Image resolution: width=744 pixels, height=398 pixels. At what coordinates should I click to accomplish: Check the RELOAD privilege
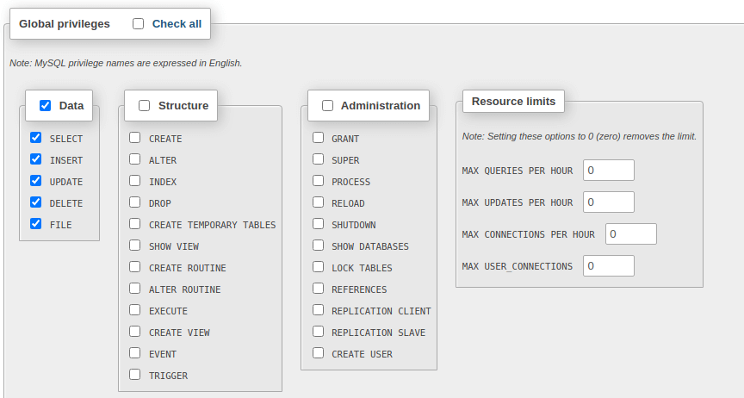318,202
